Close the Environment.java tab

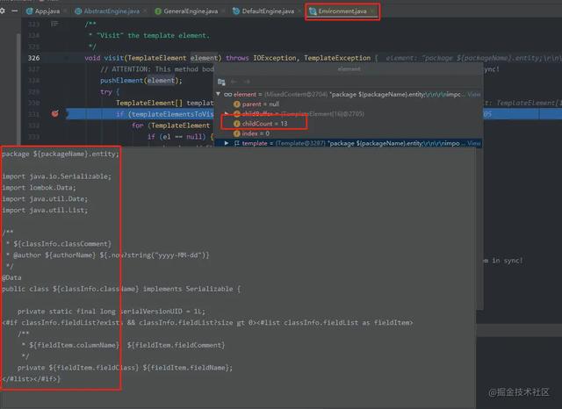point(372,11)
